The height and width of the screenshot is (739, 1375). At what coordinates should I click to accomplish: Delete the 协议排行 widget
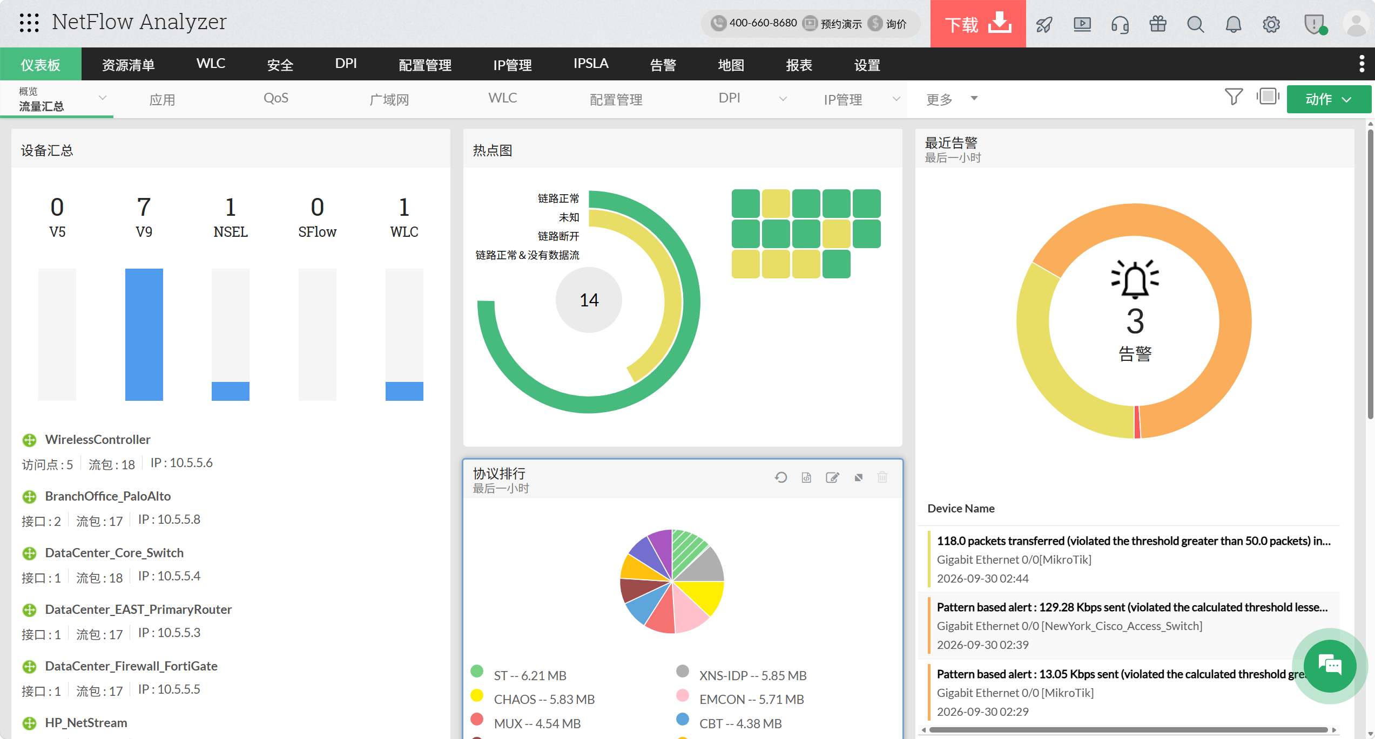tap(882, 477)
